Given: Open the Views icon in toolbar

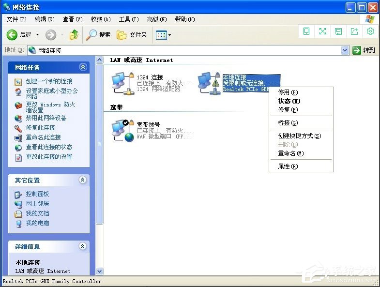Looking at the screenshot, I should [x=161, y=35].
